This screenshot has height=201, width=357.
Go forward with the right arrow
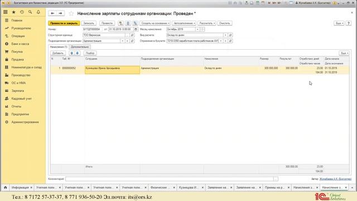[60, 13]
